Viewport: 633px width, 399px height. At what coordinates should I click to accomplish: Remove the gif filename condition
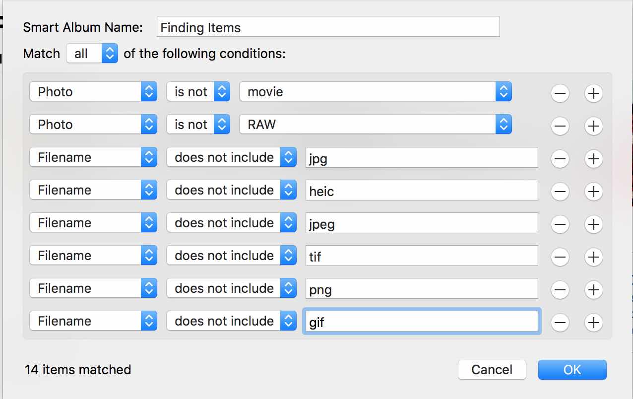pyautogui.click(x=560, y=323)
